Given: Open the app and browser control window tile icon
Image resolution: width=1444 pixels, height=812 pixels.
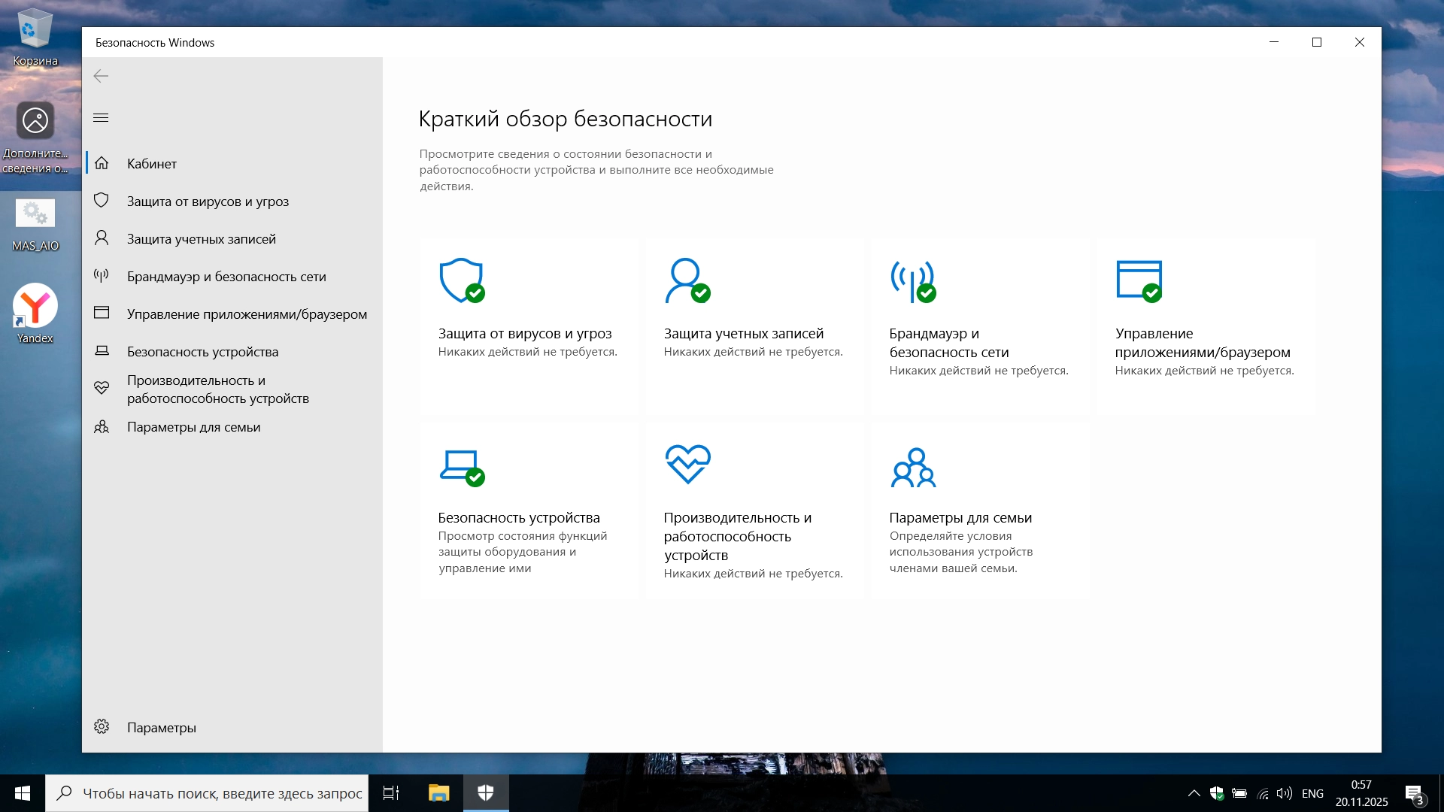Looking at the screenshot, I should (x=1139, y=280).
